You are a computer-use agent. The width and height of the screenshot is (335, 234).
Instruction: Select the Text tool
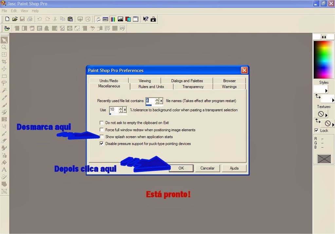tap(4, 170)
